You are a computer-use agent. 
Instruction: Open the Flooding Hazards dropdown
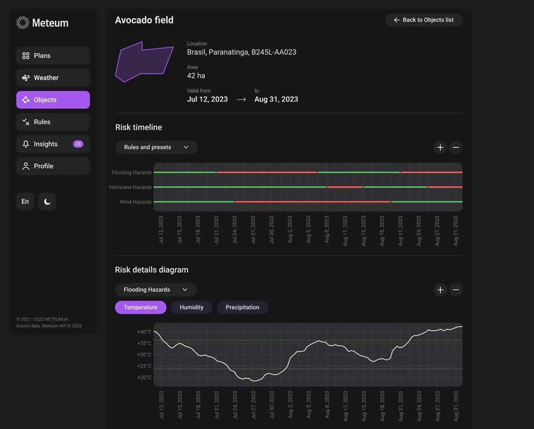(x=155, y=290)
